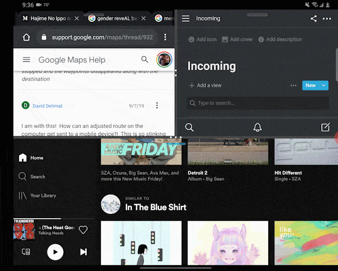Tap the Notion window drag handle
338x271 pixels.
257,15
